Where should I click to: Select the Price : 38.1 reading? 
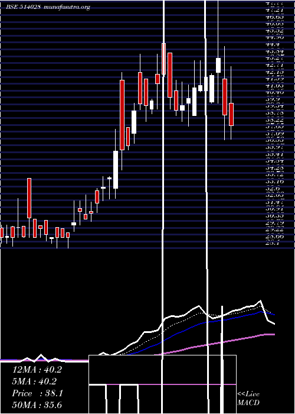[x=37, y=393]
